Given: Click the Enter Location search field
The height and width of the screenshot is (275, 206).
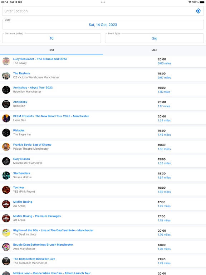Looking at the screenshot, I should 103,11.
